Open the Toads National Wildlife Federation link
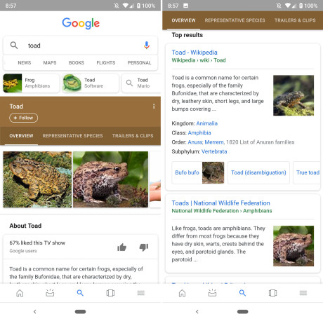Screen dimensions: 323x321 pos(220,203)
